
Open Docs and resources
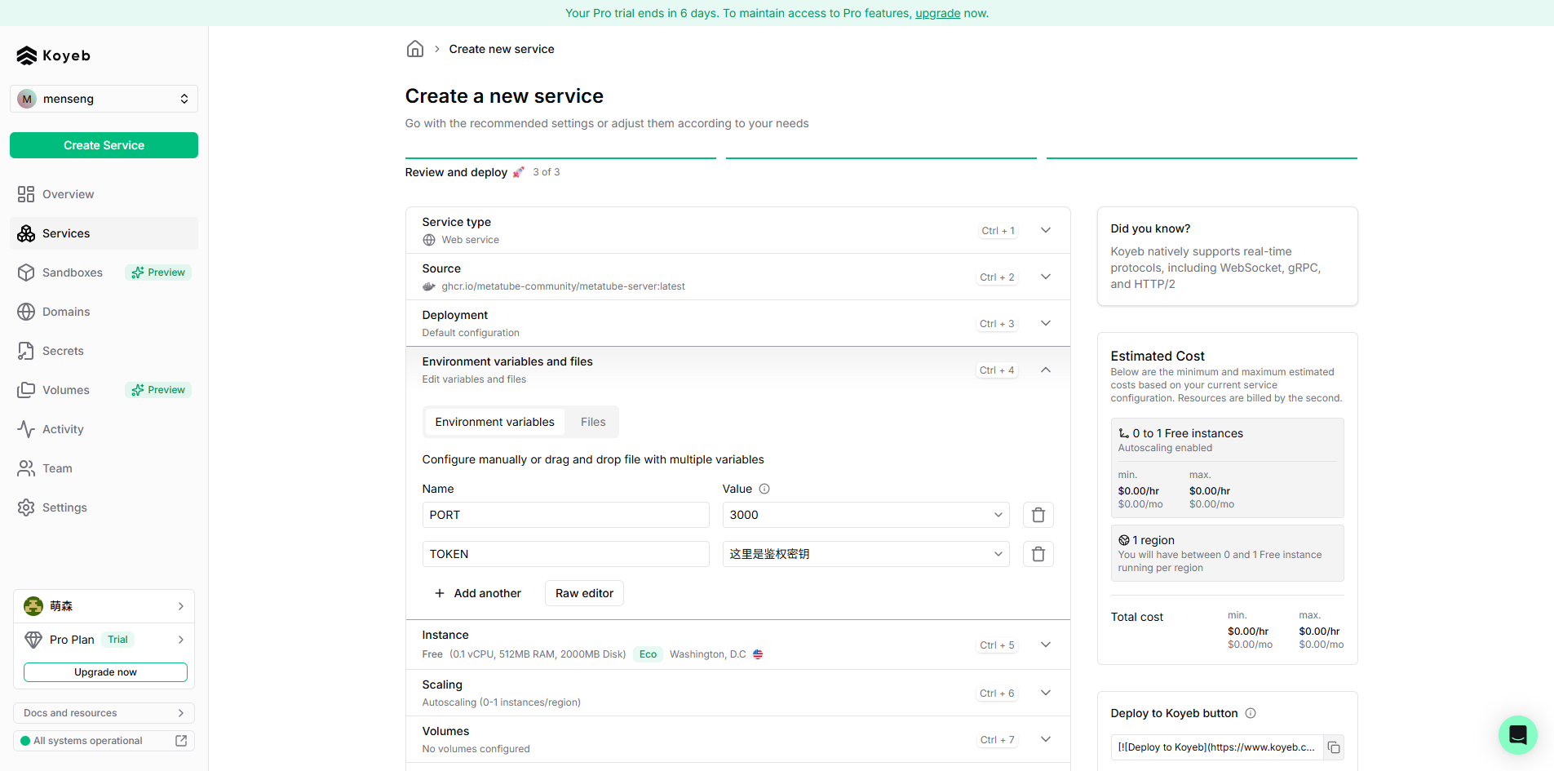click(x=104, y=712)
